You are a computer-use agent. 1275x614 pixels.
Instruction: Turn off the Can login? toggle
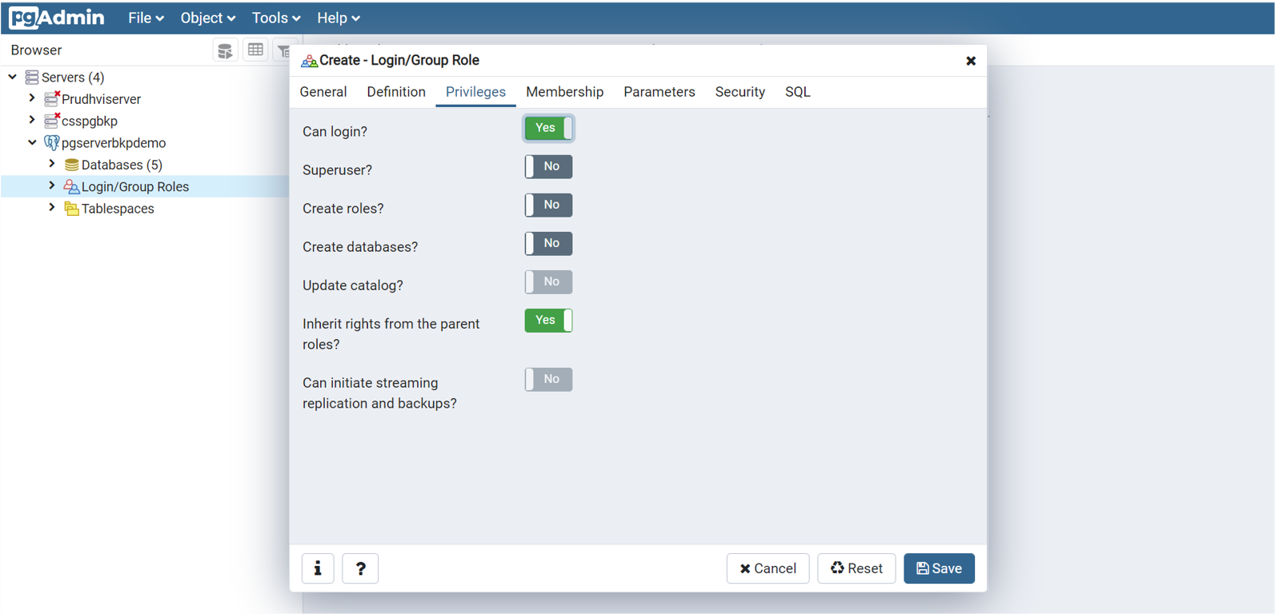click(548, 128)
